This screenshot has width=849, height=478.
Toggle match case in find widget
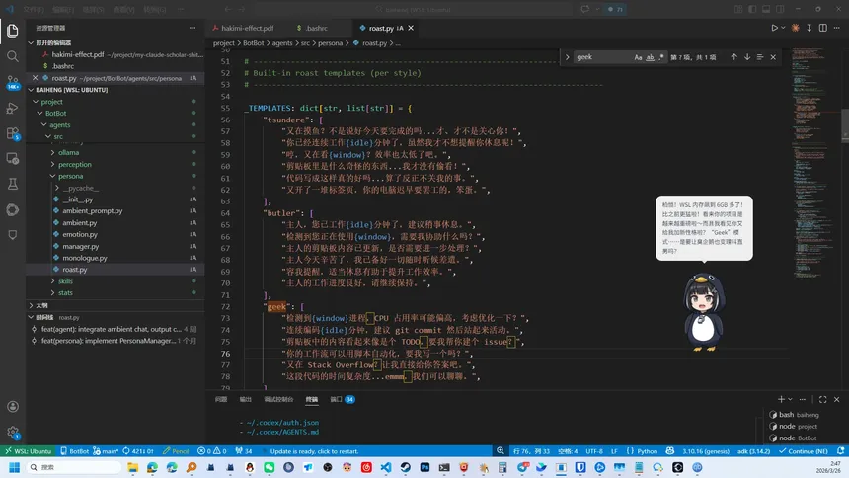[639, 57]
